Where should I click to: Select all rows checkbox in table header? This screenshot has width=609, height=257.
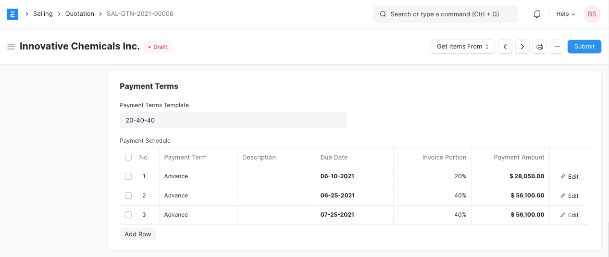(x=128, y=157)
